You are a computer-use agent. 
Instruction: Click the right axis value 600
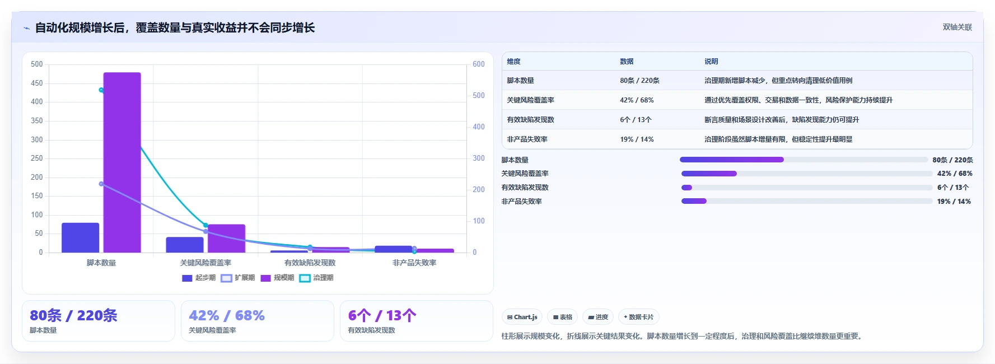(479, 64)
